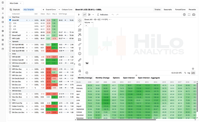The image size is (200, 122).
Task: Select the brush drawing tool
Action: point(80,44)
